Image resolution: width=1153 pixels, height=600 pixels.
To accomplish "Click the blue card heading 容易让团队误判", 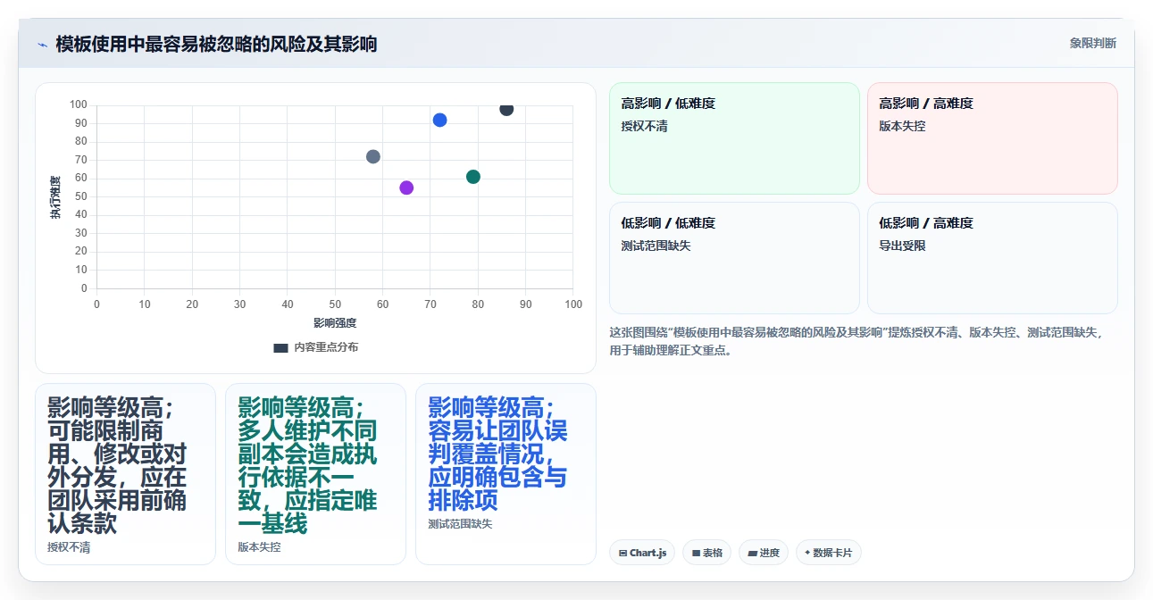I will click(497, 454).
